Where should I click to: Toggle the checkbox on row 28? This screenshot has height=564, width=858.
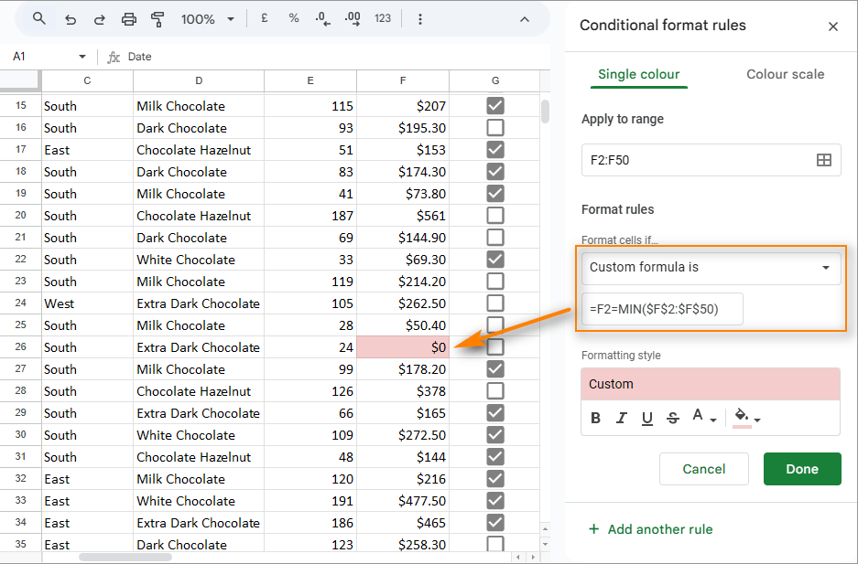pos(495,391)
